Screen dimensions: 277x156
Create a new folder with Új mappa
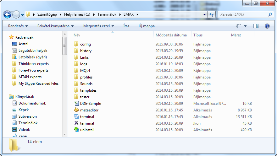tap(147, 26)
